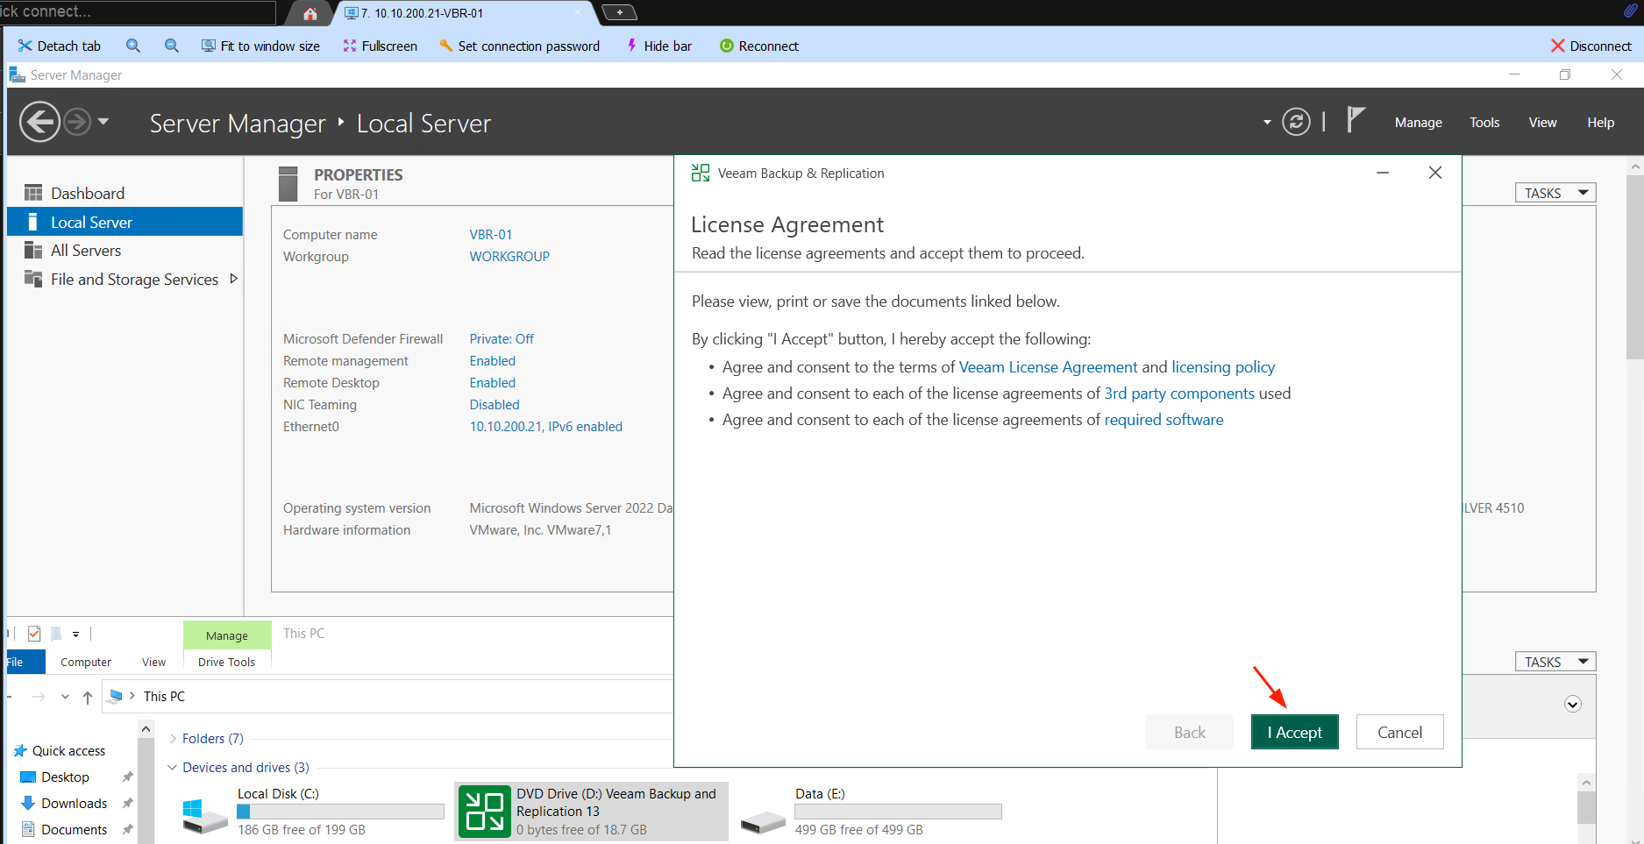Open a new tab with plus button
The width and height of the screenshot is (1644, 844).
coord(620,12)
